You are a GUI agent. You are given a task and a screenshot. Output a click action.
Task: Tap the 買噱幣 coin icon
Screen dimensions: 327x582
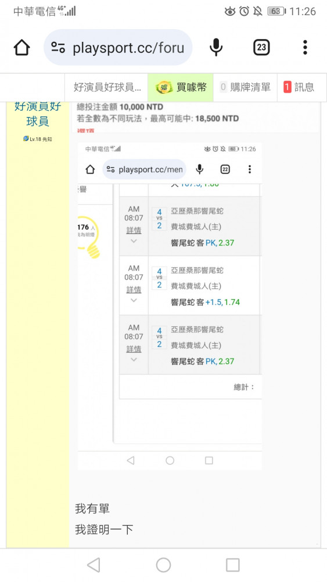point(164,88)
